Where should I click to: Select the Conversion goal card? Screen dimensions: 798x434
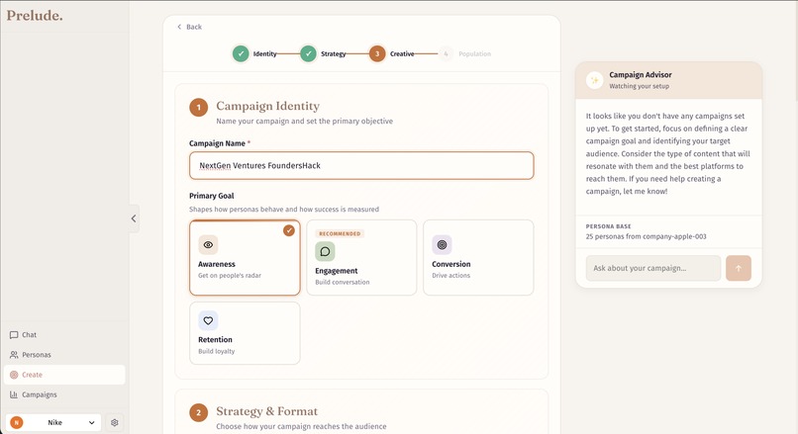point(478,258)
